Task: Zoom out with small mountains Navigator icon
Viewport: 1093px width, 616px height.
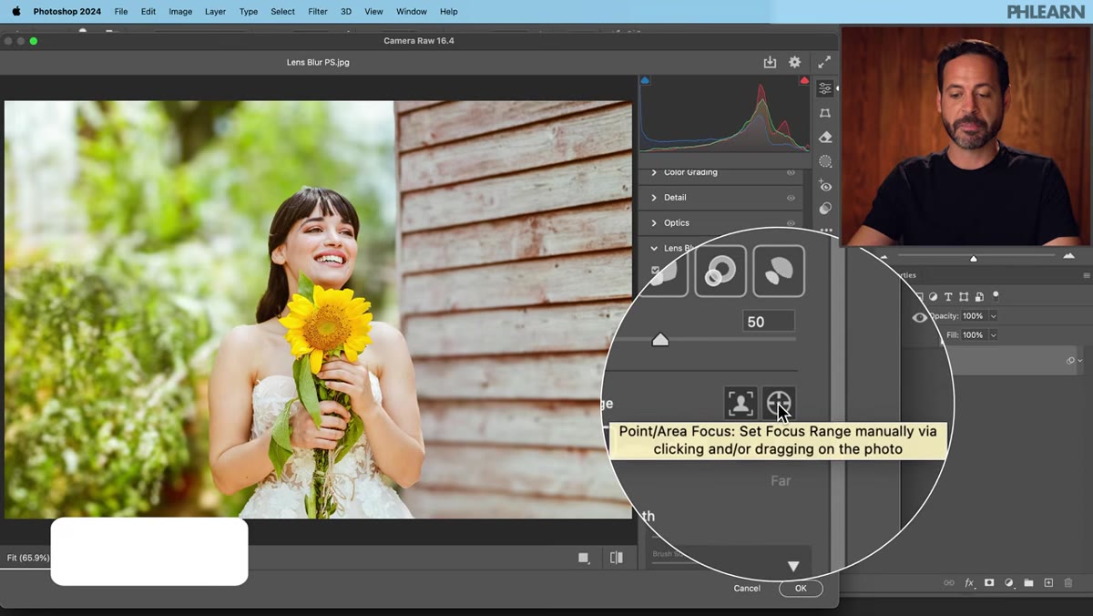Action: [884, 257]
